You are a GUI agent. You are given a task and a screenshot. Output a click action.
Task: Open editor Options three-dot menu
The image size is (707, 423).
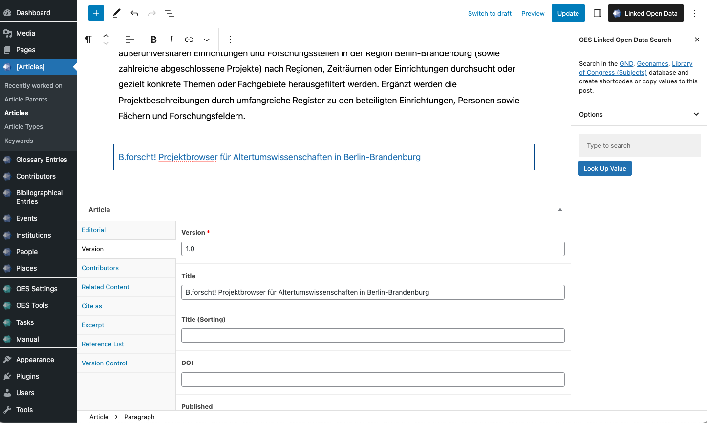pyautogui.click(x=694, y=13)
